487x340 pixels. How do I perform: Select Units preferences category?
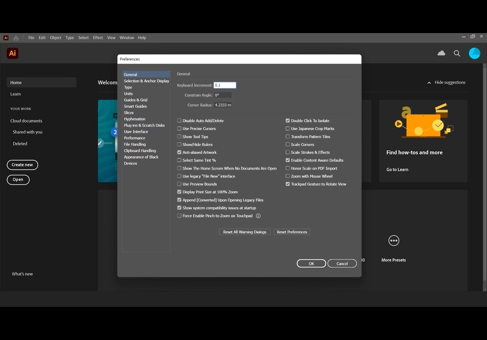click(129, 94)
